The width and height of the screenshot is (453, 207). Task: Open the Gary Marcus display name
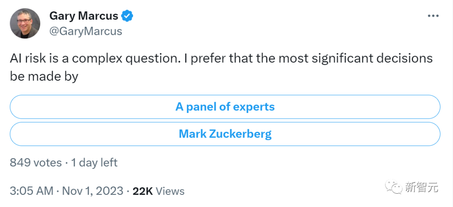coord(83,16)
